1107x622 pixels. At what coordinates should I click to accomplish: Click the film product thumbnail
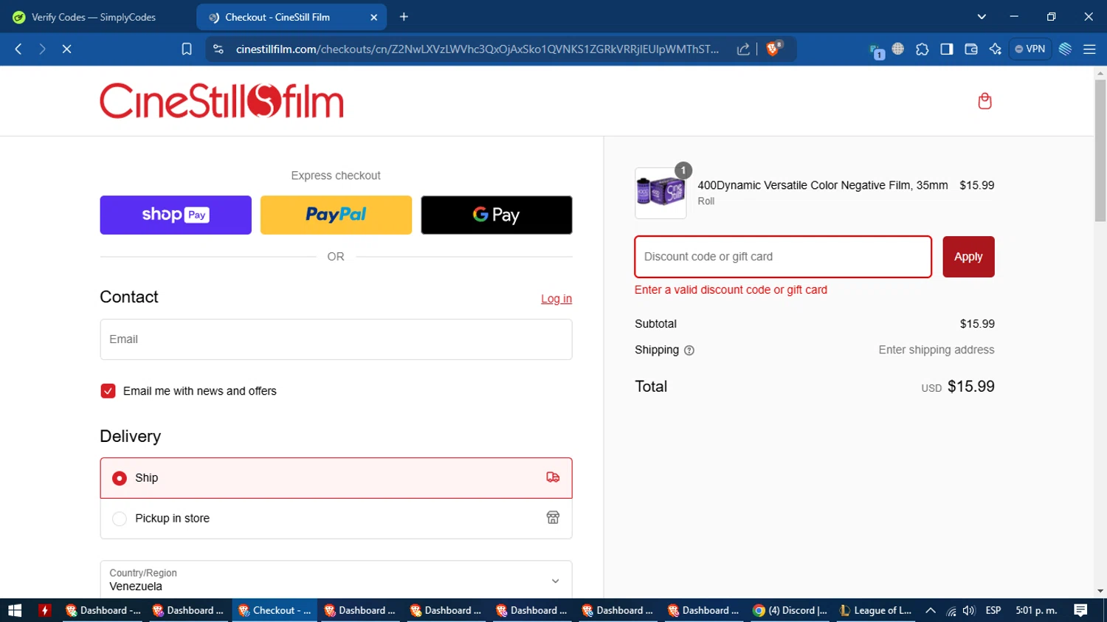(x=661, y=193)
